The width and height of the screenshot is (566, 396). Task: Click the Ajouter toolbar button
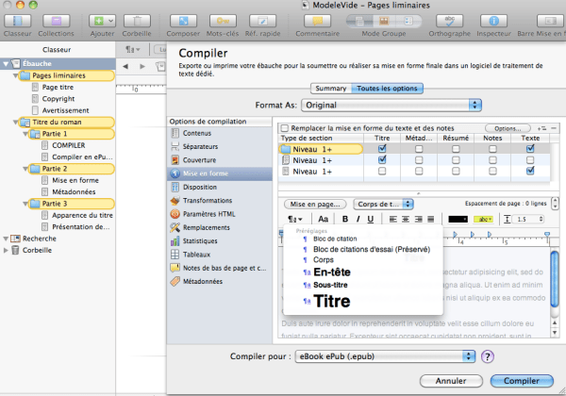click(102, 21)
